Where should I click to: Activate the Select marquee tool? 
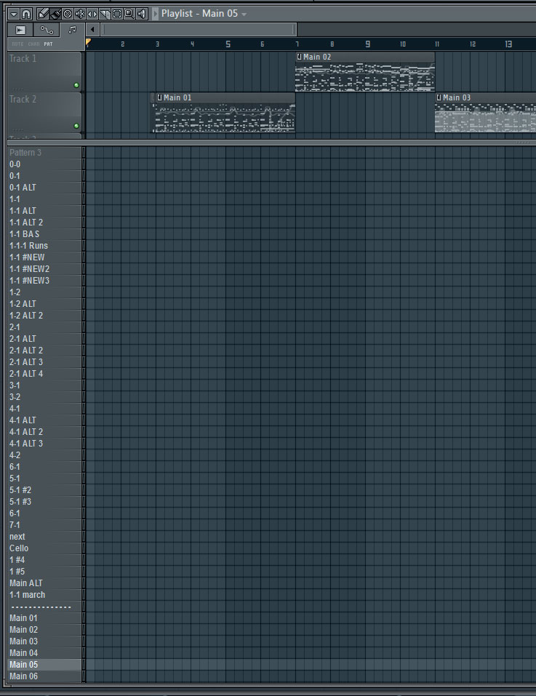click(117, 14)
